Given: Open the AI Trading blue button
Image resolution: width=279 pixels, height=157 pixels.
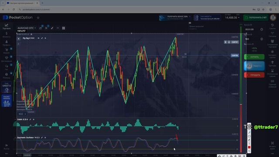Looking at the screenshot, I should [x=254, y=66].
